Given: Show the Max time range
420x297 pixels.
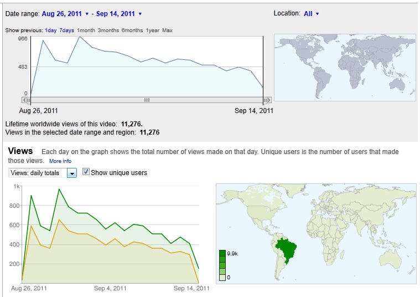Looking at the screenshot, I should click(x=167, y=30).
